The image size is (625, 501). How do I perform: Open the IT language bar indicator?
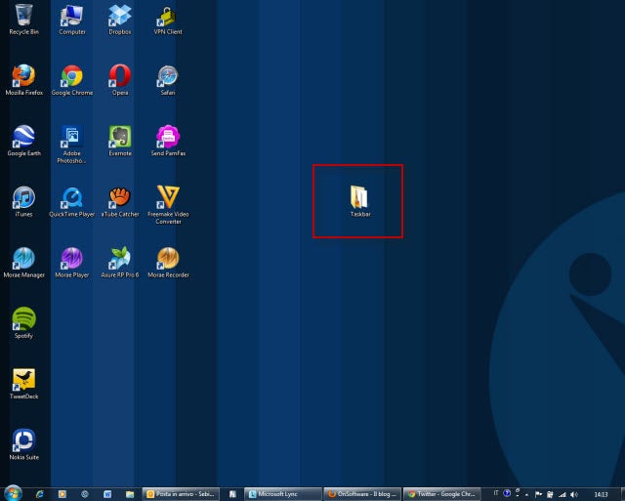point(496,493)
